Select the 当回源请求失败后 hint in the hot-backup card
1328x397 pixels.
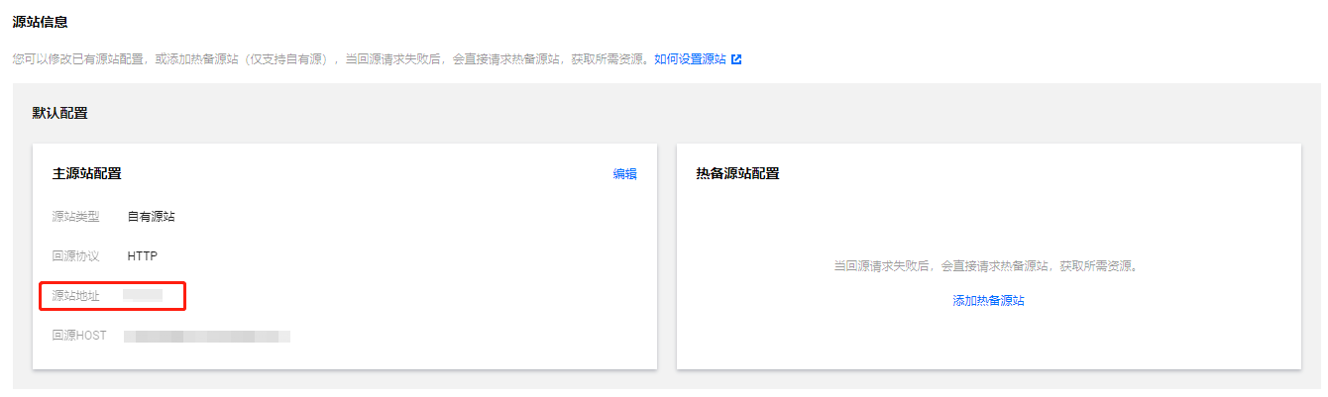click(988, 266)
